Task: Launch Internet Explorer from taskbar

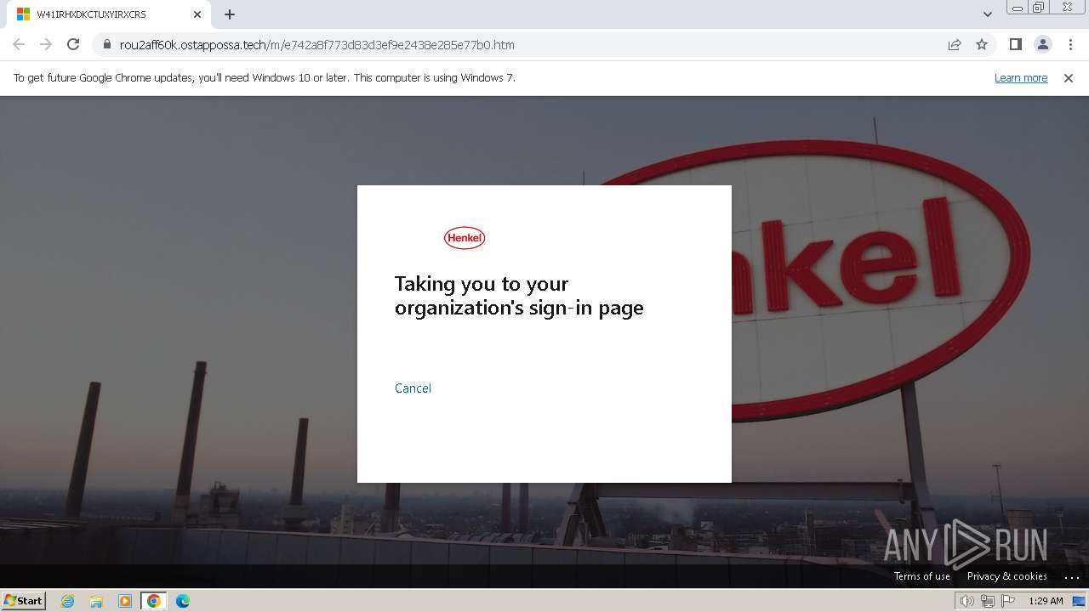Action: [x=68, y=601]
